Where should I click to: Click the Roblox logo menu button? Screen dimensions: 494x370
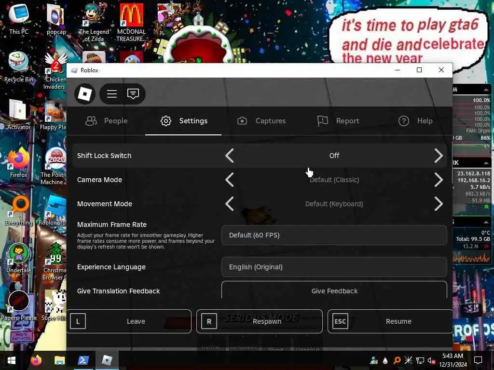pyautogui.click(x=85, y=94)
